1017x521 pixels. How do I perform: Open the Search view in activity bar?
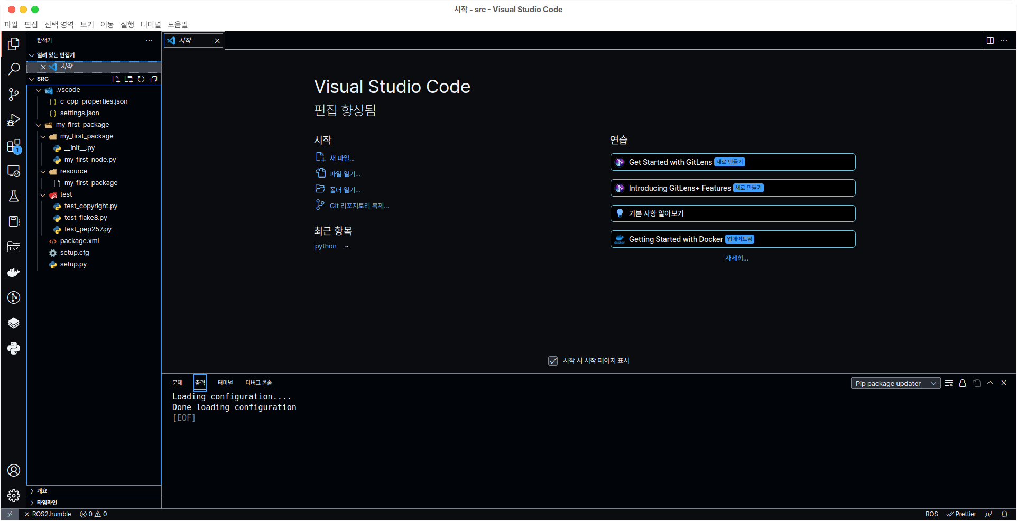[14, 69]
